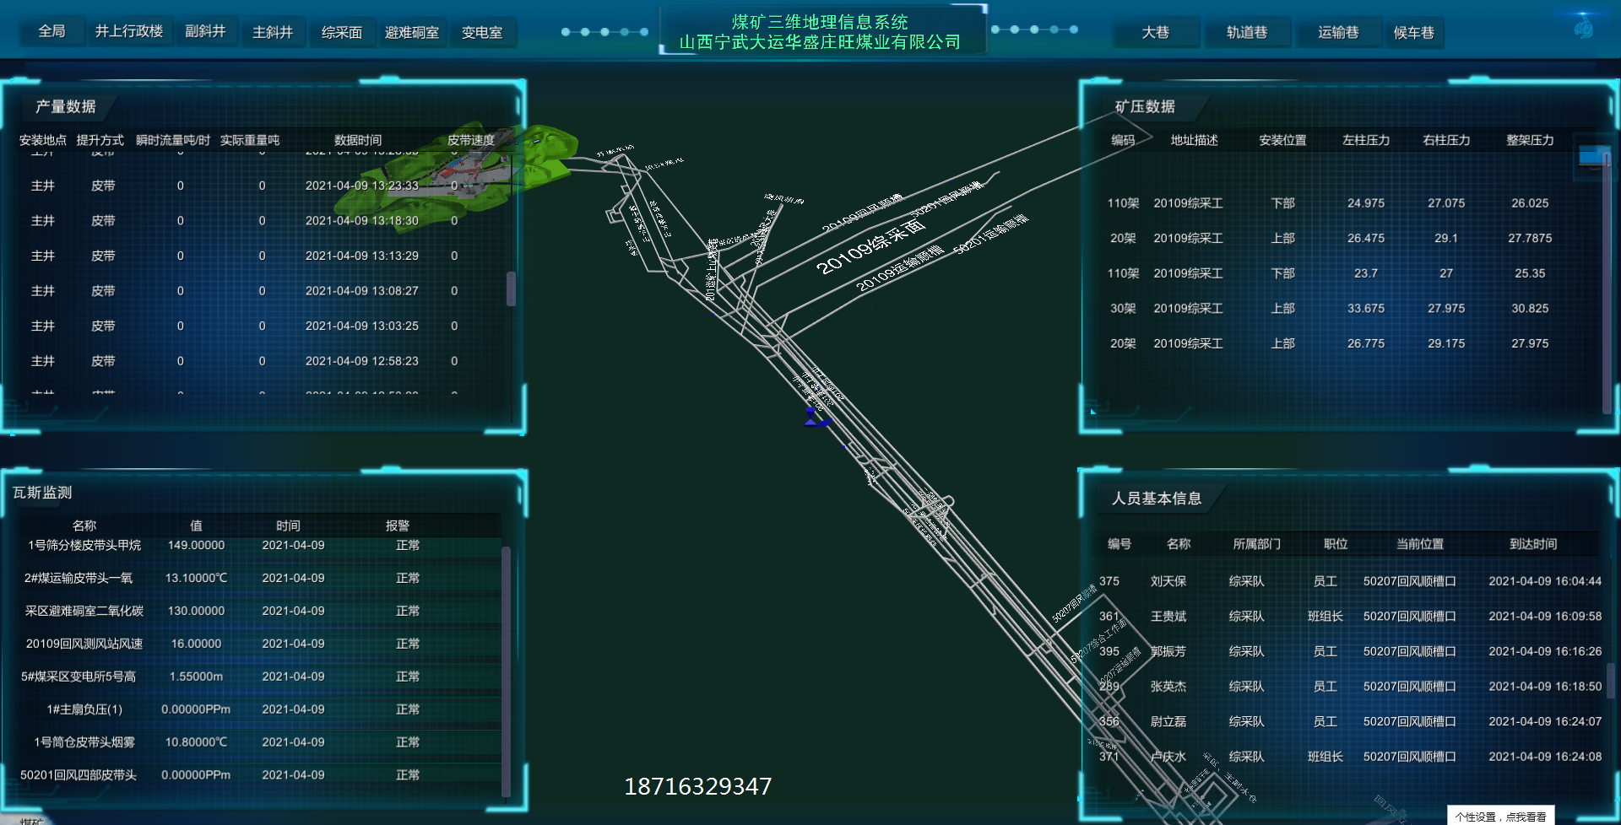Select employee 尉立磊 row

(x=1349, y=721)
